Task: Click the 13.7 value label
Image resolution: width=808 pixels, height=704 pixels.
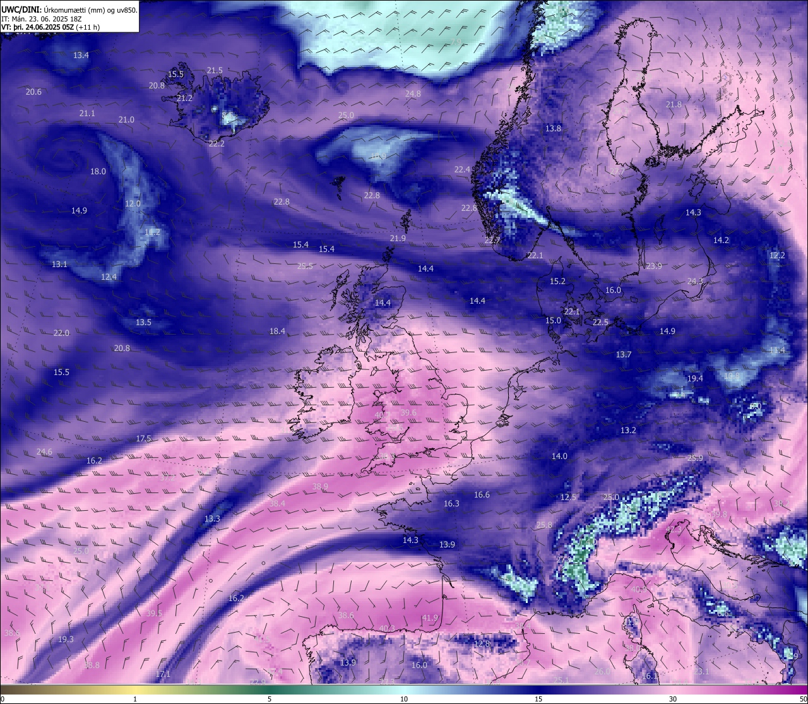Action: coord(624,355)
